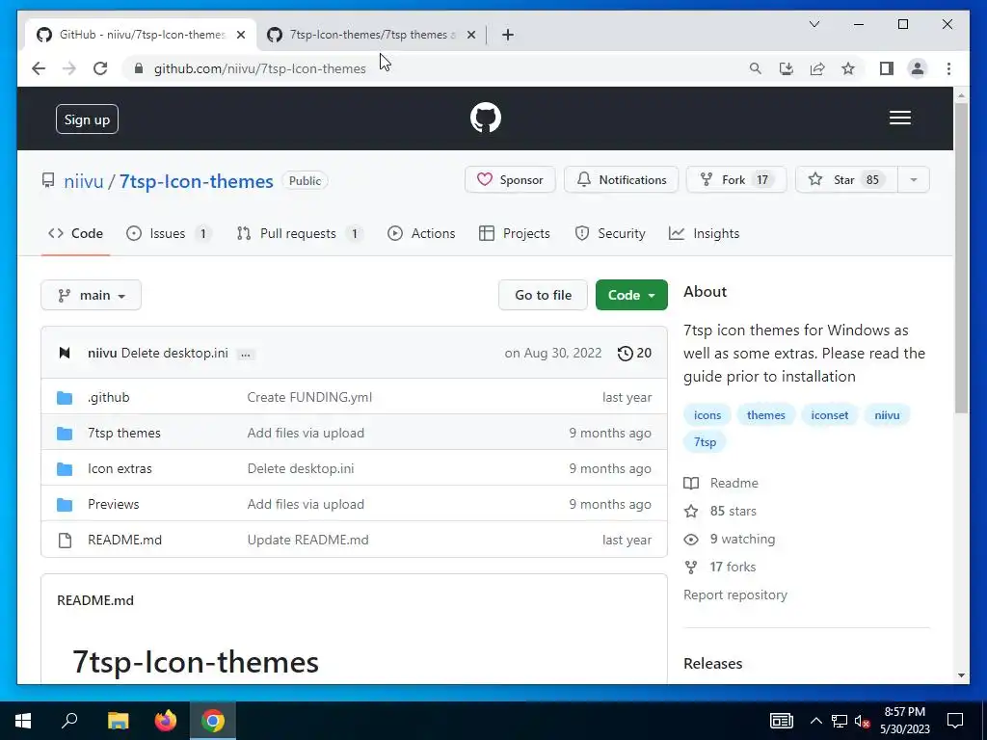
Task: Expand the main branch dropdown
Action: pyautogui.click(x=92, y=295)
